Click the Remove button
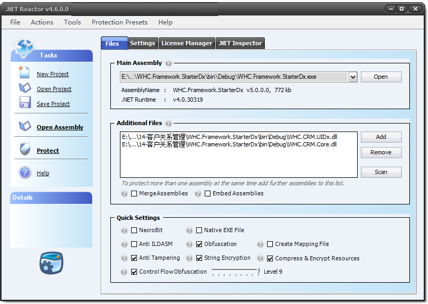Image resolution: width=428 pixels, height=304 pixels. click(x=381, y=152)
